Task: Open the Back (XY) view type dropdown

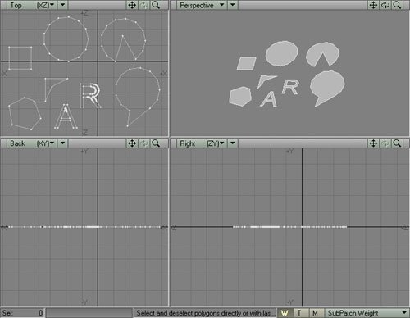Action: (x=32, y=143)
